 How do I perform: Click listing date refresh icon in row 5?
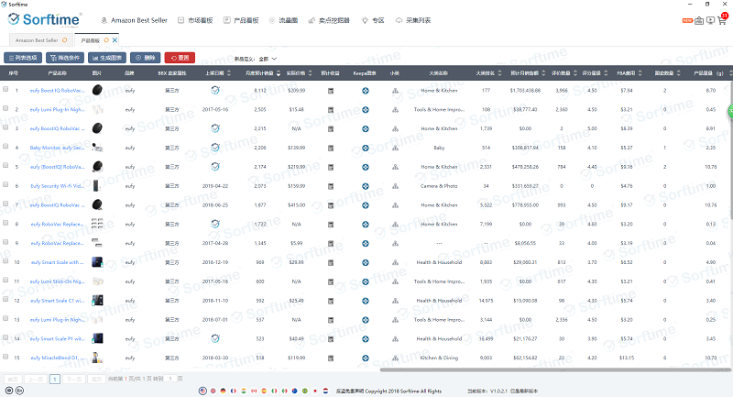(x=215, y=166)
